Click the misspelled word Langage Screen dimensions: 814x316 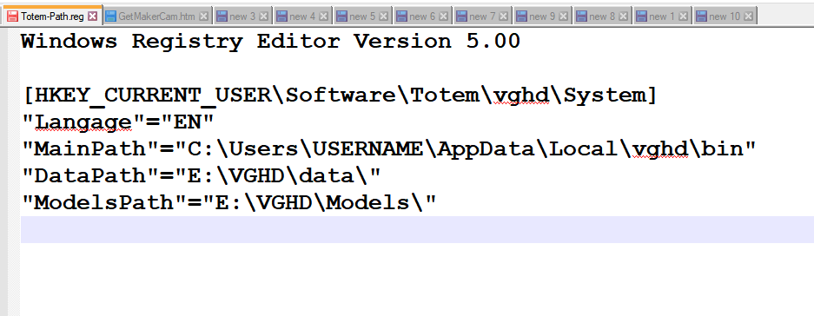click(83, 122)
